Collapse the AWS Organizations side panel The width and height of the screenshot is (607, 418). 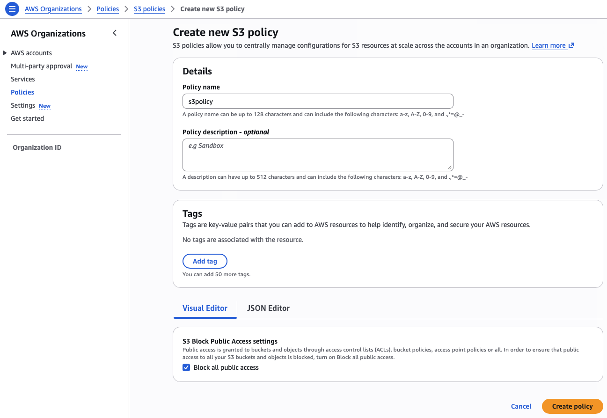click(115, 33)
